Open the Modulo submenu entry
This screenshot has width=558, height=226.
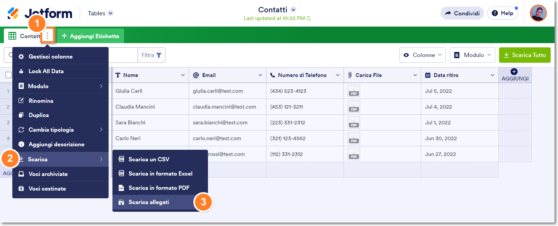pyautogui.click(x=60, y=86)
